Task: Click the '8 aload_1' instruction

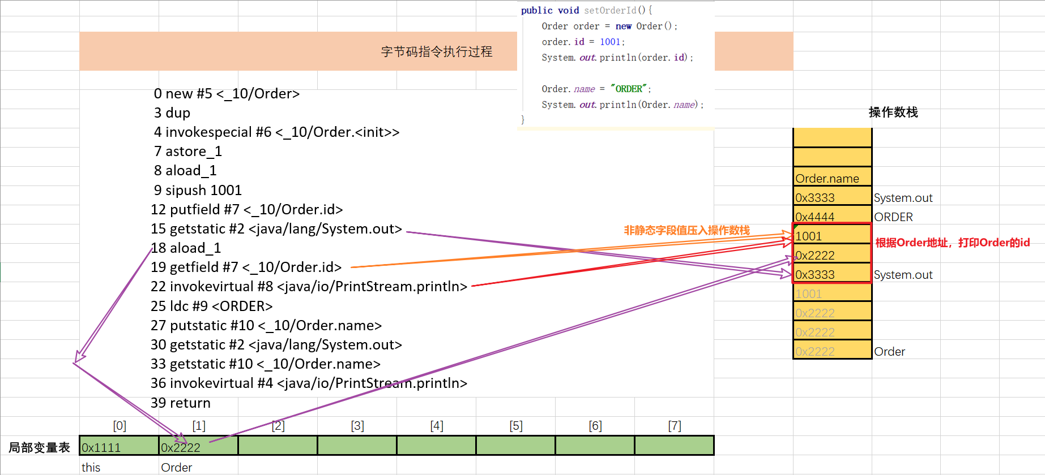Action: tap(185, 171)
